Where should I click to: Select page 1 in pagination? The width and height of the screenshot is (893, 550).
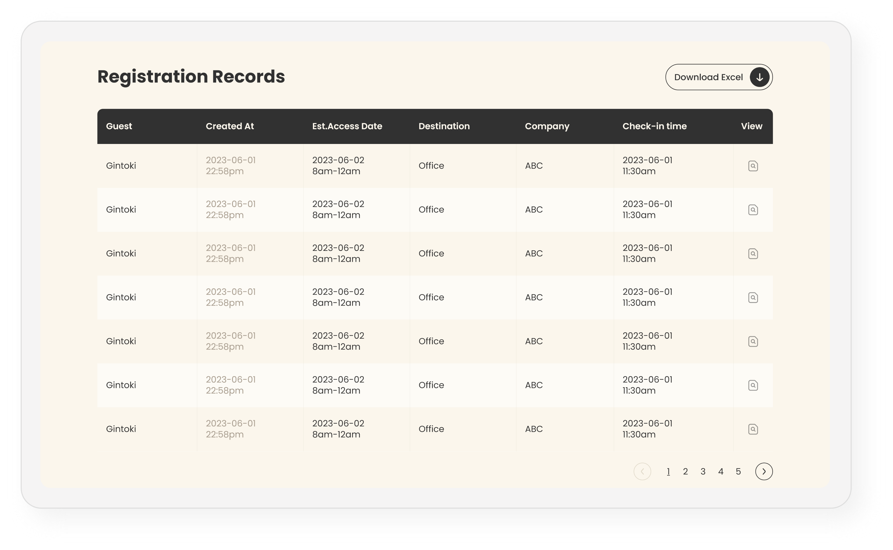pyautogui.click(x=668, y=472)
